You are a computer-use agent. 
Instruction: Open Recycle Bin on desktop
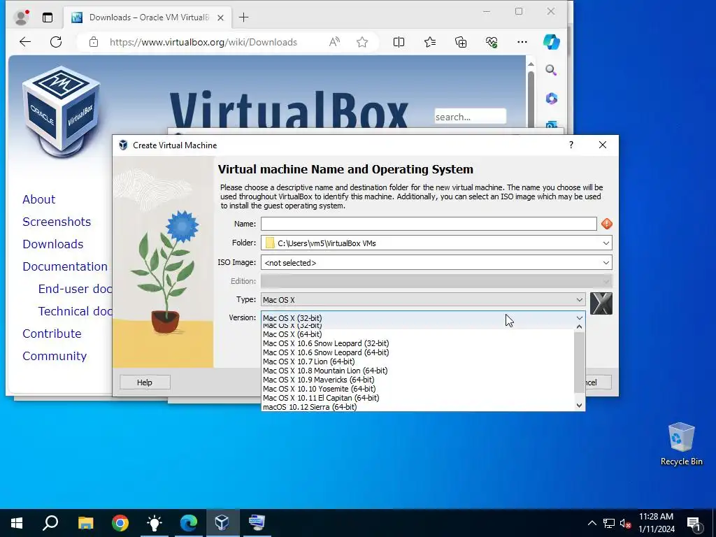click(681, 444)
